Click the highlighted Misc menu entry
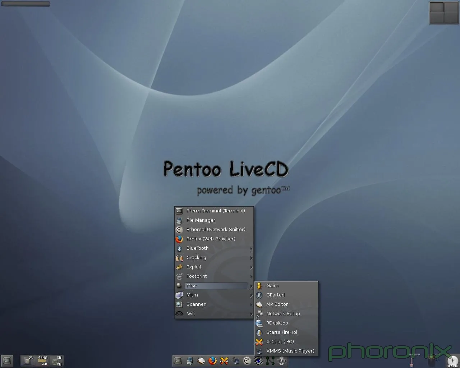This screenshot has width=460, height=368. tap(214, 286)
